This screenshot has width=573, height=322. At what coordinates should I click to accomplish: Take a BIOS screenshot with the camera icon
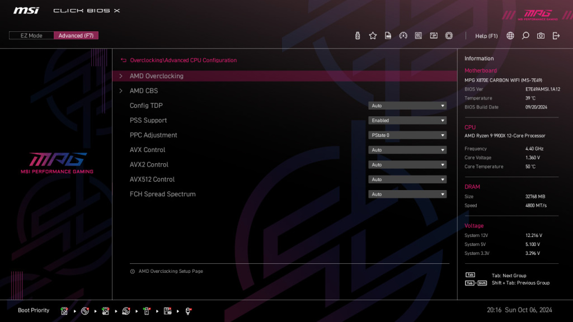pyautogui.click(x=541, y=35)
